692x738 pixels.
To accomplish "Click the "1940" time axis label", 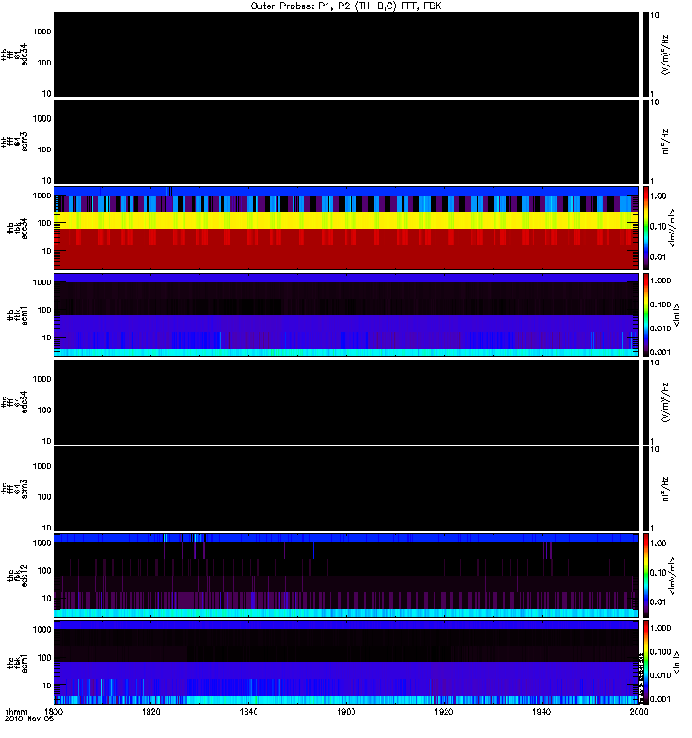I will click(x=542, y=711).
